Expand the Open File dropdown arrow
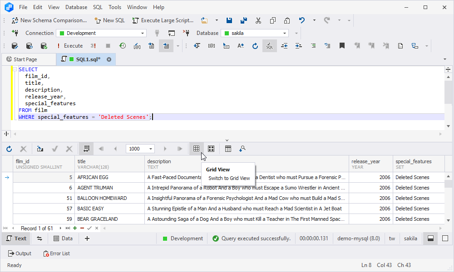Viewport: 454px width, 272px height. point(217,20)
